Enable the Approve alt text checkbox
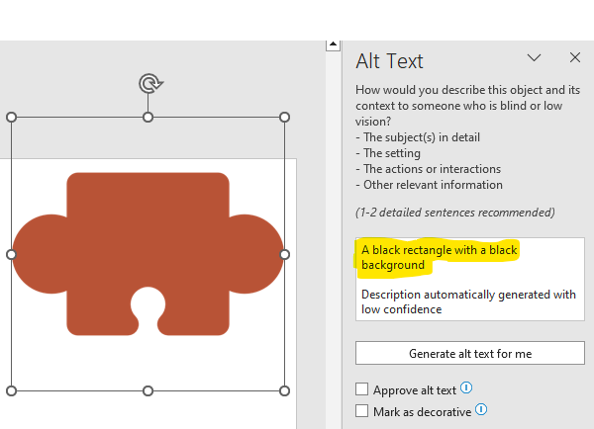Screen dimensions: 594x429 pyautogui.click(x=361, y=388)
